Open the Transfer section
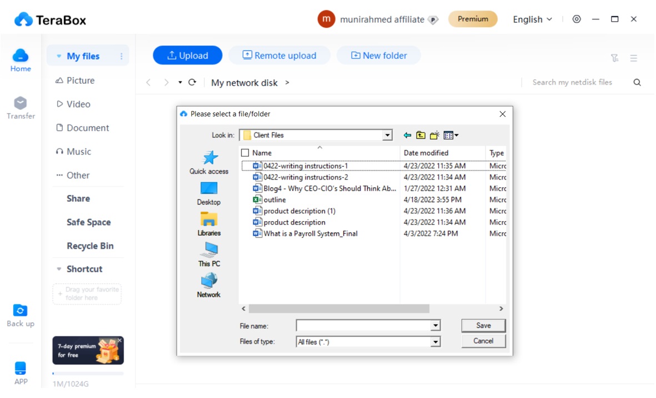Screen dimensions: 656x398 pyautogui.click(x=21, y=108)
